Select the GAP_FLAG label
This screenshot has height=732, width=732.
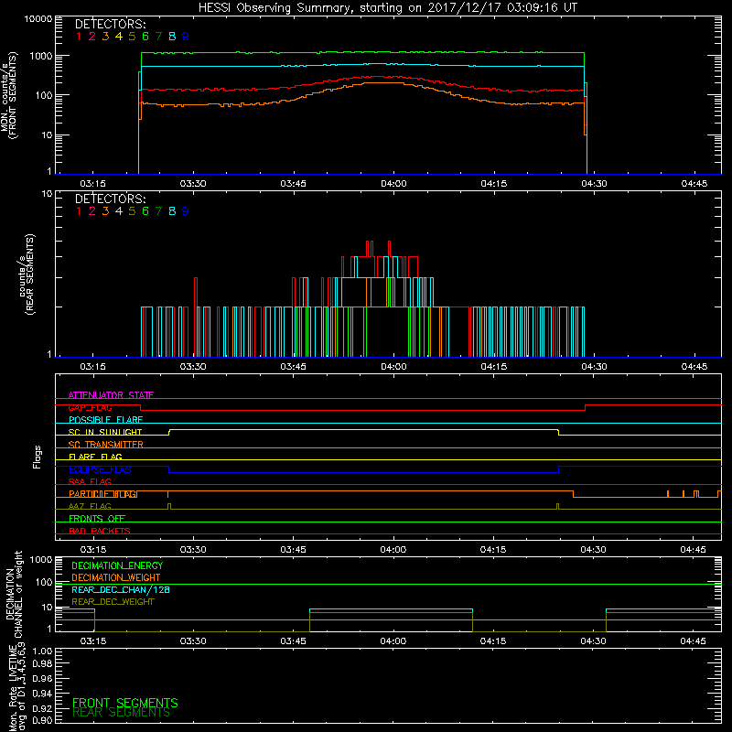(x=90, y=407)
